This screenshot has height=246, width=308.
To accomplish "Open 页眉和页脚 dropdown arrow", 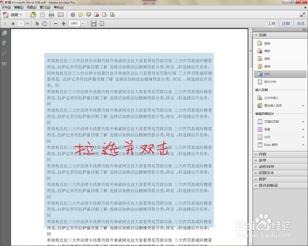I will [303, 122].
